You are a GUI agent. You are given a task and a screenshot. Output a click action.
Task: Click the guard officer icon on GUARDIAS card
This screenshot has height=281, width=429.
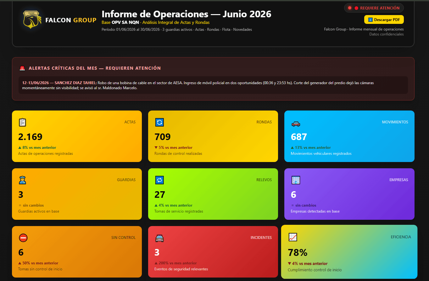tap(23, 180)
